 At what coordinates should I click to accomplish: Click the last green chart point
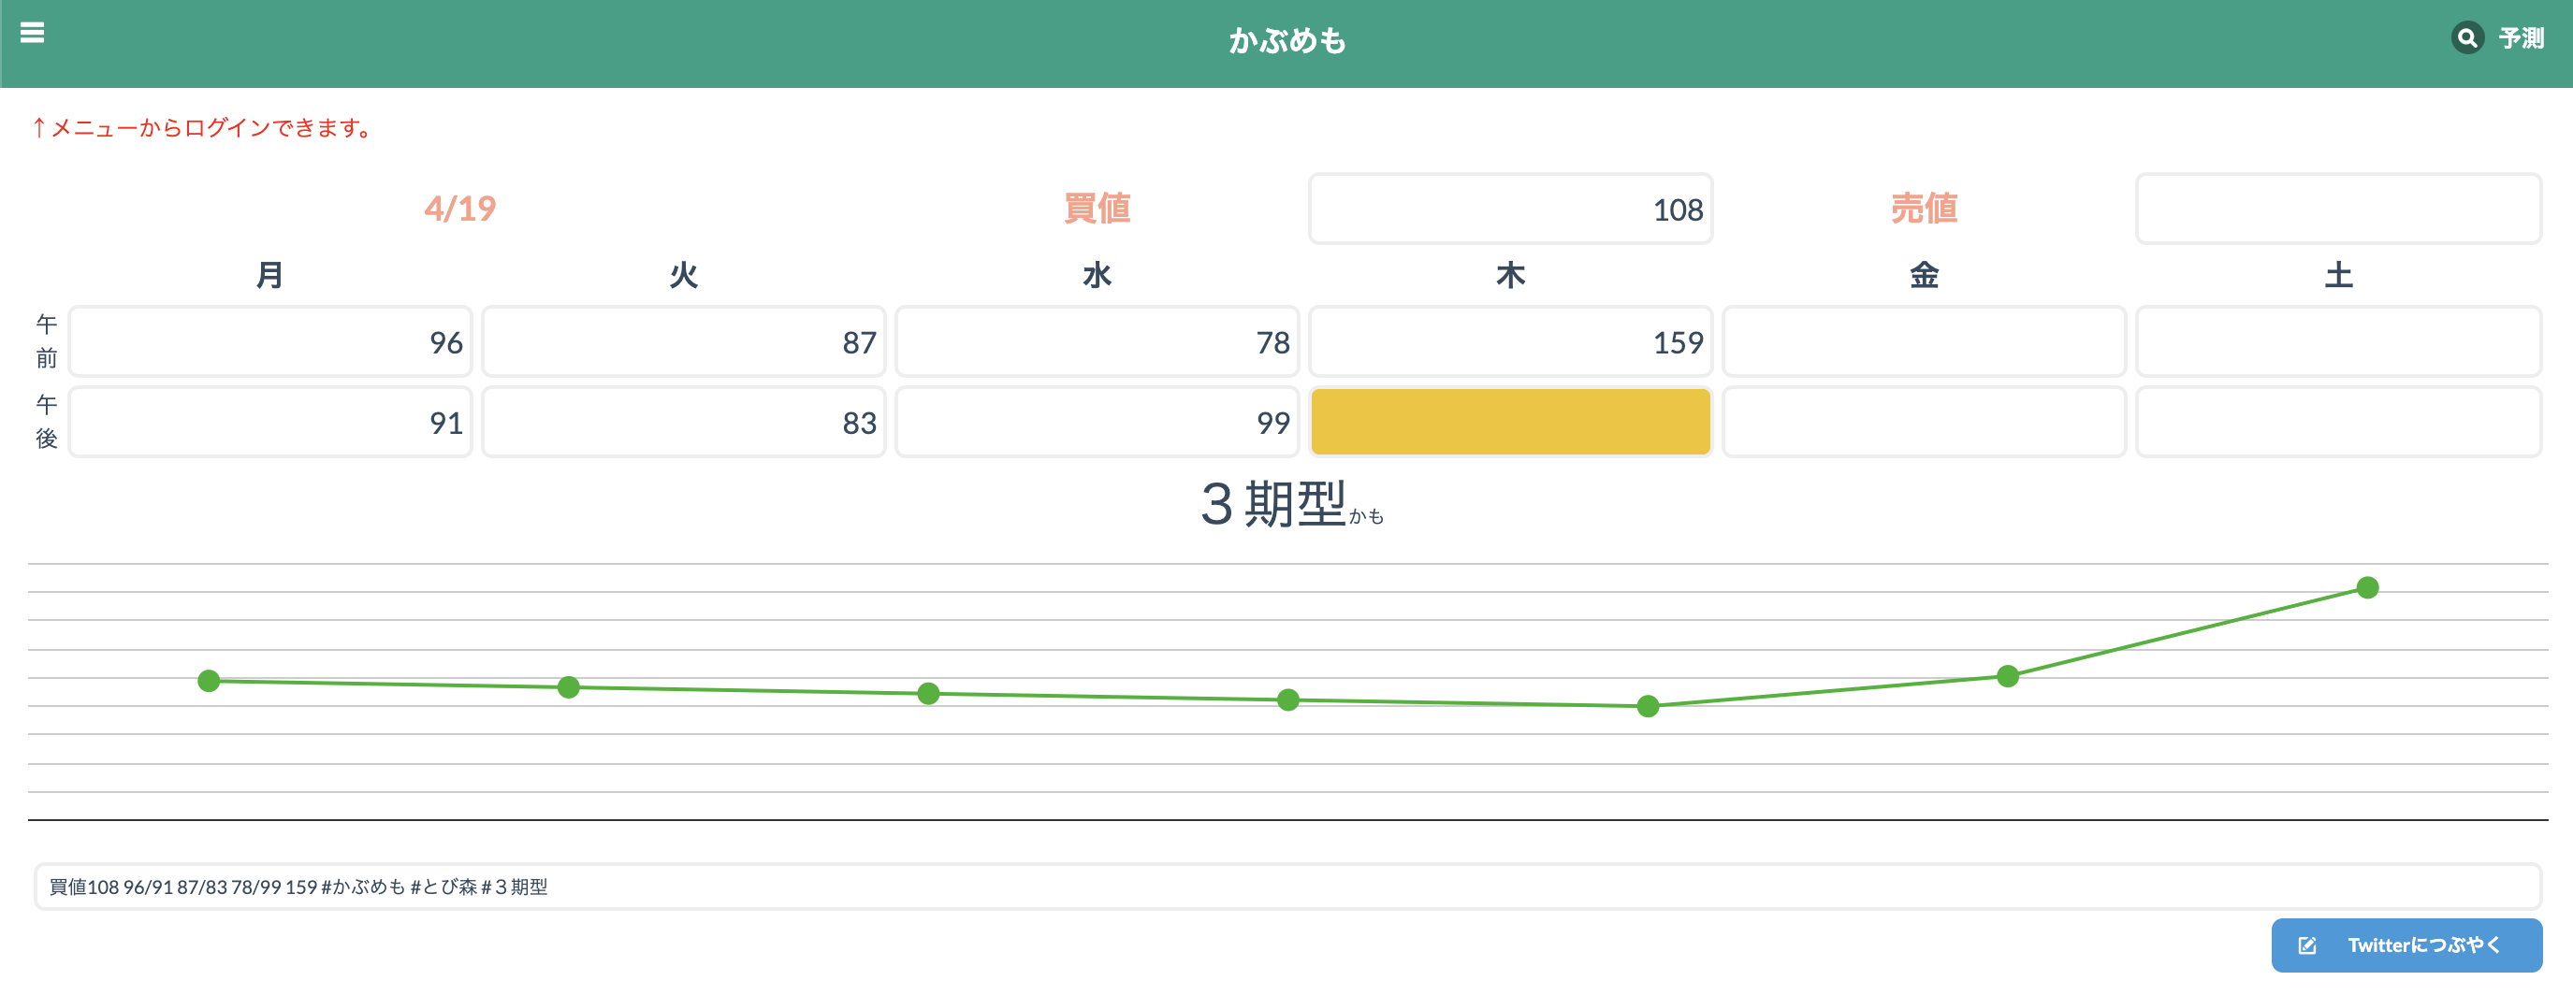click(2366, 588)
